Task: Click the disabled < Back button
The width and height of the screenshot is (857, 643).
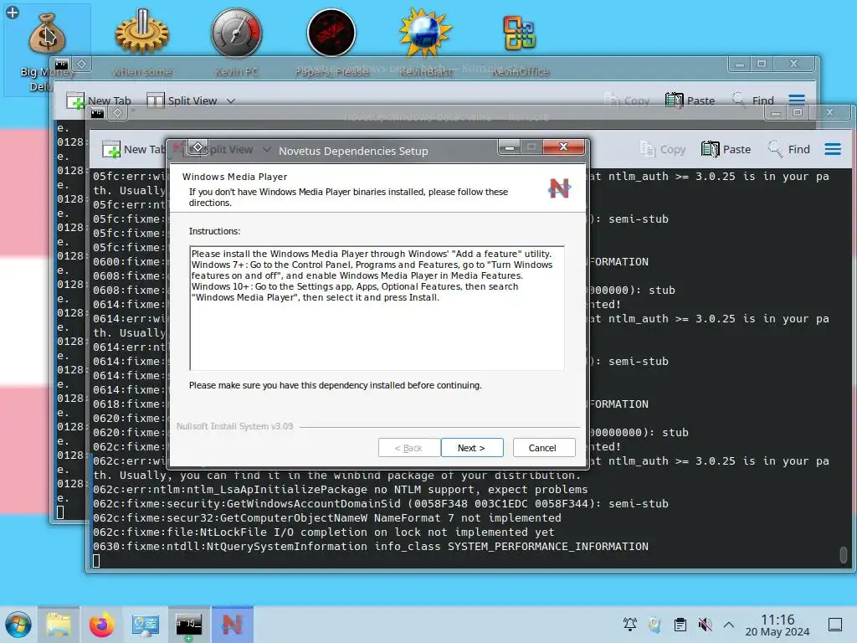Action: point(408,448)
